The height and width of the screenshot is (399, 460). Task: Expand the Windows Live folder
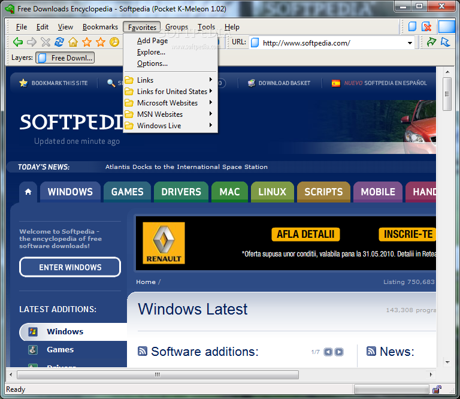pos(171,126)
